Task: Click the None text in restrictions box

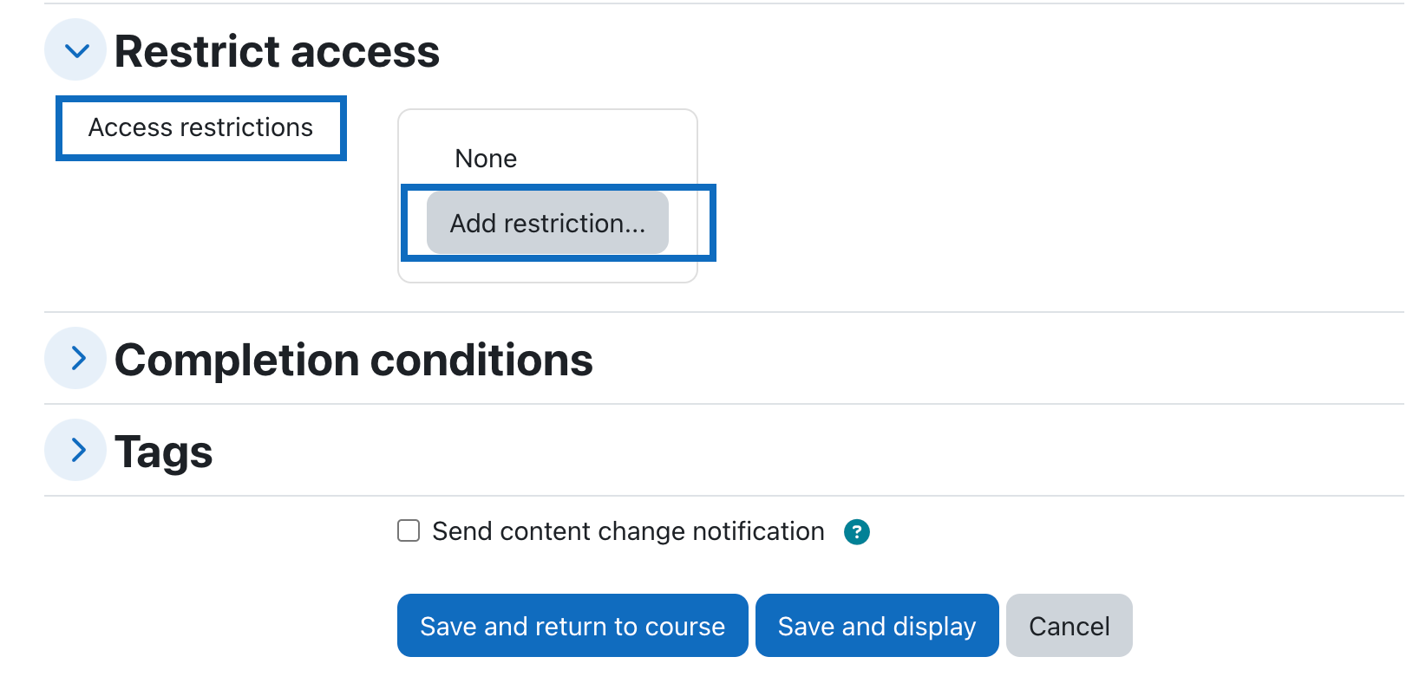Action: 486,159
